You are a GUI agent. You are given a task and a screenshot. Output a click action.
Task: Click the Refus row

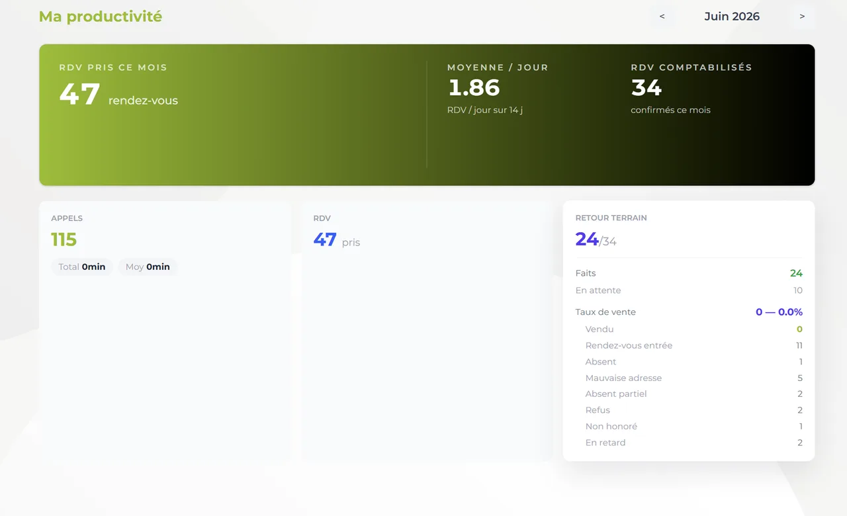694,410
